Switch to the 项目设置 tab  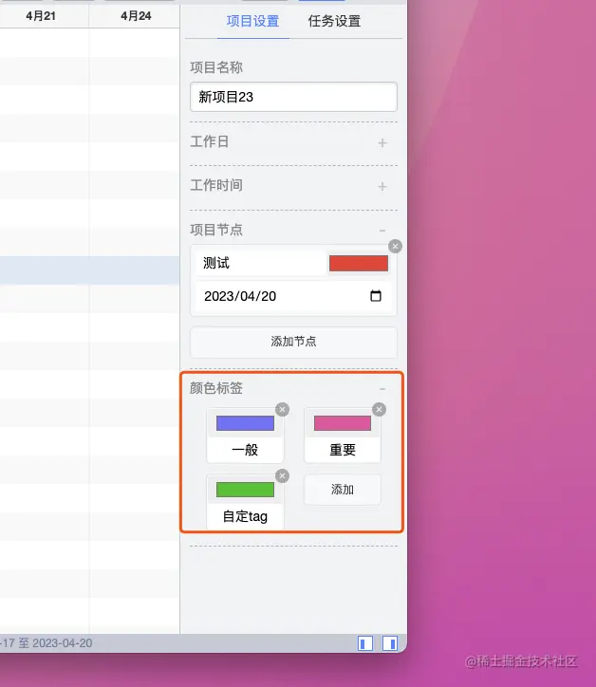tap(252, 21)
